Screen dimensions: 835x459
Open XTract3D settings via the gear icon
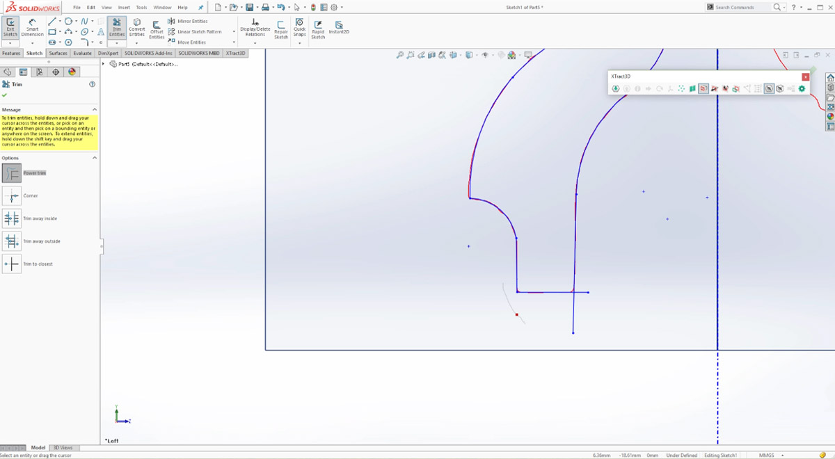point(802,89)
